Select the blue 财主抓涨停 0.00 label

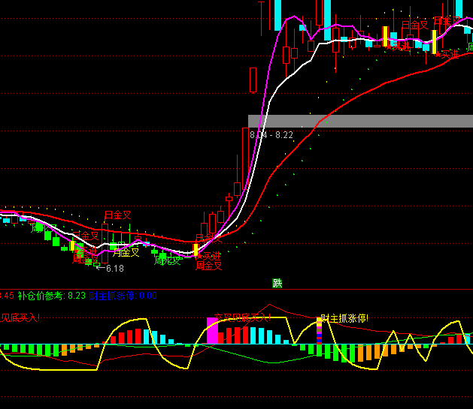pos(123,296)
